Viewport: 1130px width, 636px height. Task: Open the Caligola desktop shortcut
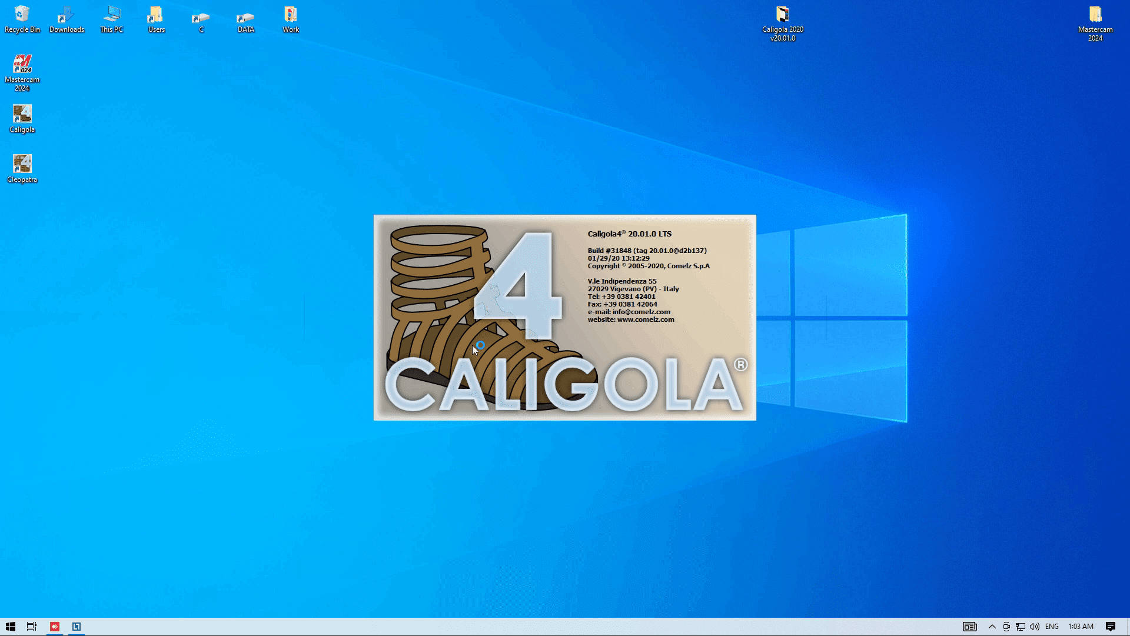click(x=22, y=115)
